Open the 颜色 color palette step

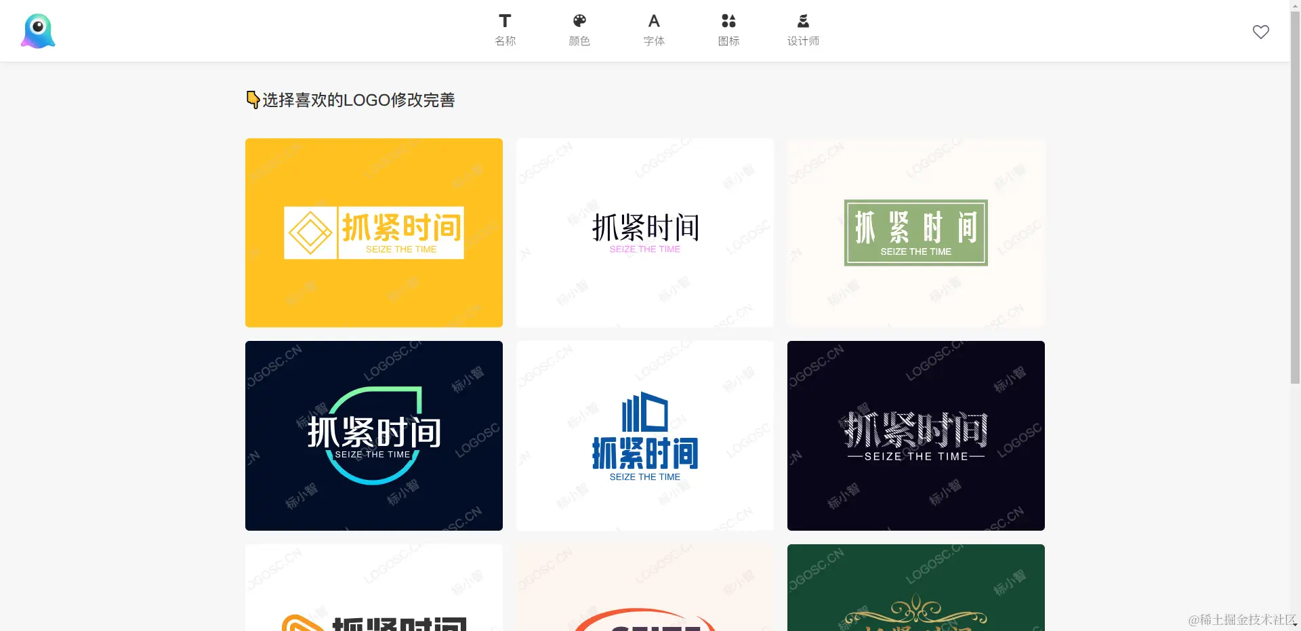[579, 30]
